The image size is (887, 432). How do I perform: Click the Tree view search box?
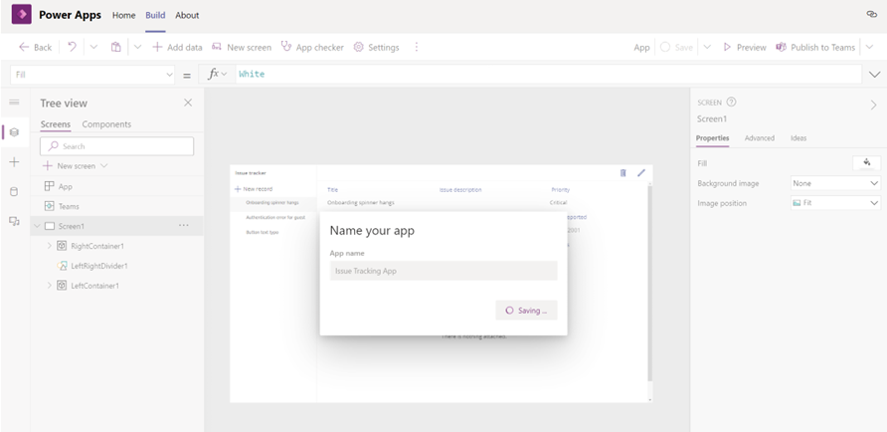pos(116,146)
